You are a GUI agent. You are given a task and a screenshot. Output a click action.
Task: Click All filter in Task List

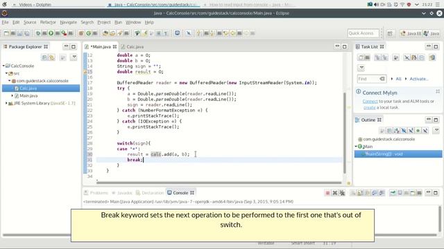coord(398,79)
